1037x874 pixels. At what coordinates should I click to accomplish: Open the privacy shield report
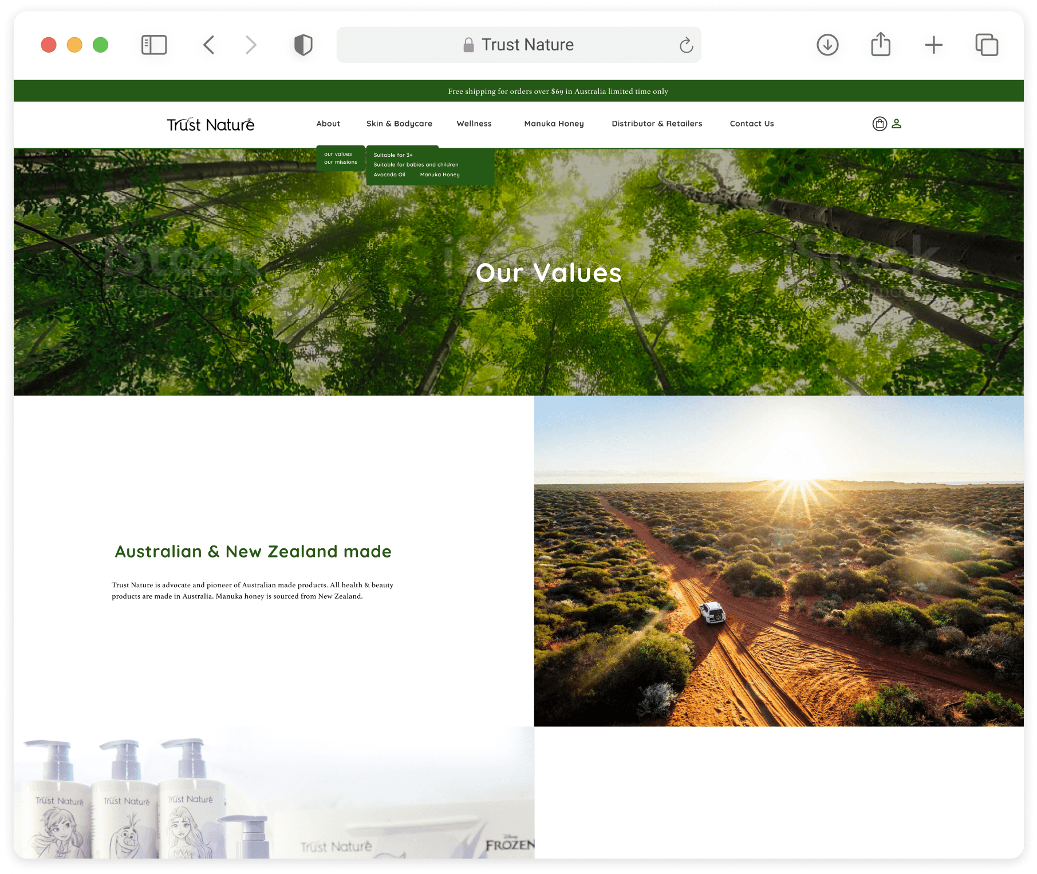[x=303, y=45]
